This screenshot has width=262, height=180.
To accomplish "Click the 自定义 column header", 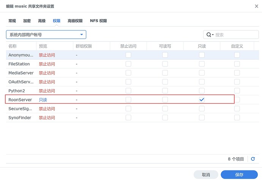I will coord(237,46).
